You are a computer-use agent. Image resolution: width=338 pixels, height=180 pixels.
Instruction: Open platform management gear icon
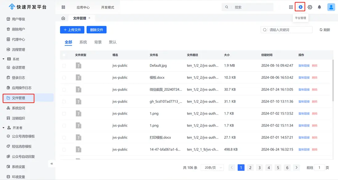pyautogui.click(x=300, y=7)
